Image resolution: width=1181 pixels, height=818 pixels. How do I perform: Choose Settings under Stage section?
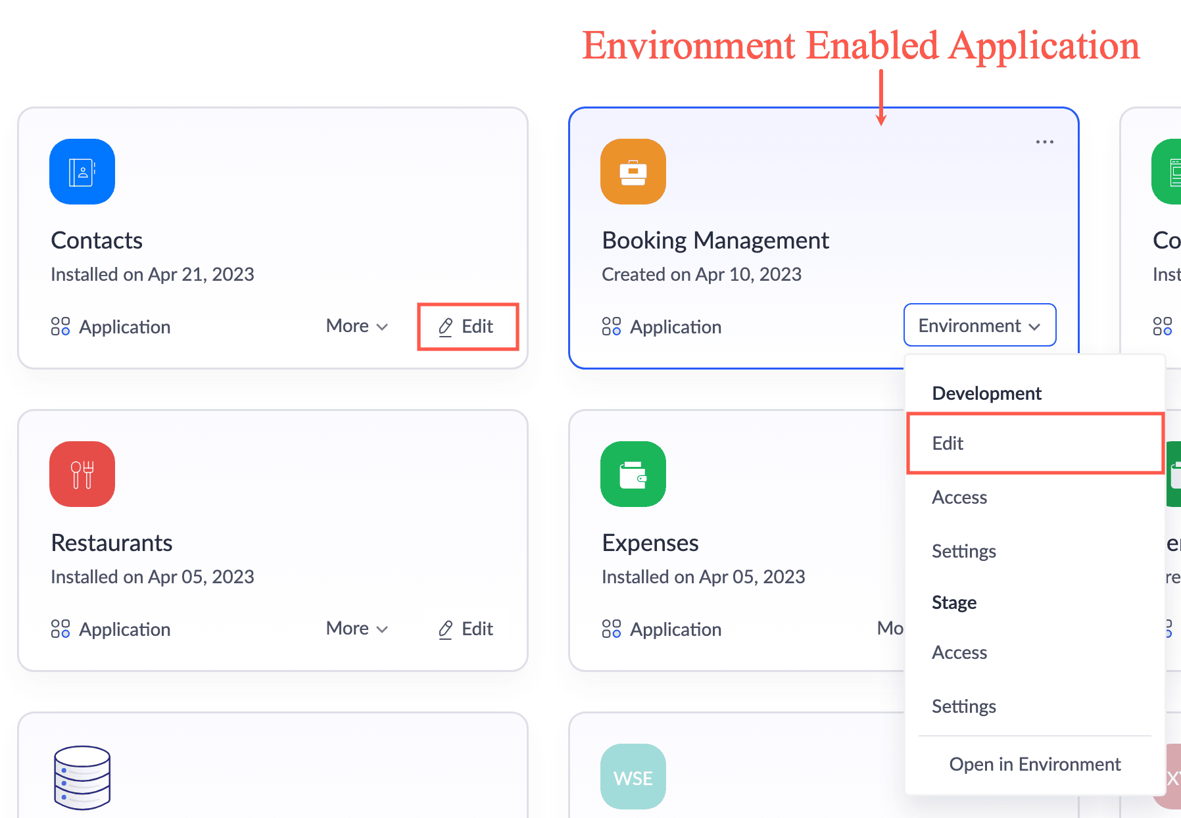(x=963, y=706)
